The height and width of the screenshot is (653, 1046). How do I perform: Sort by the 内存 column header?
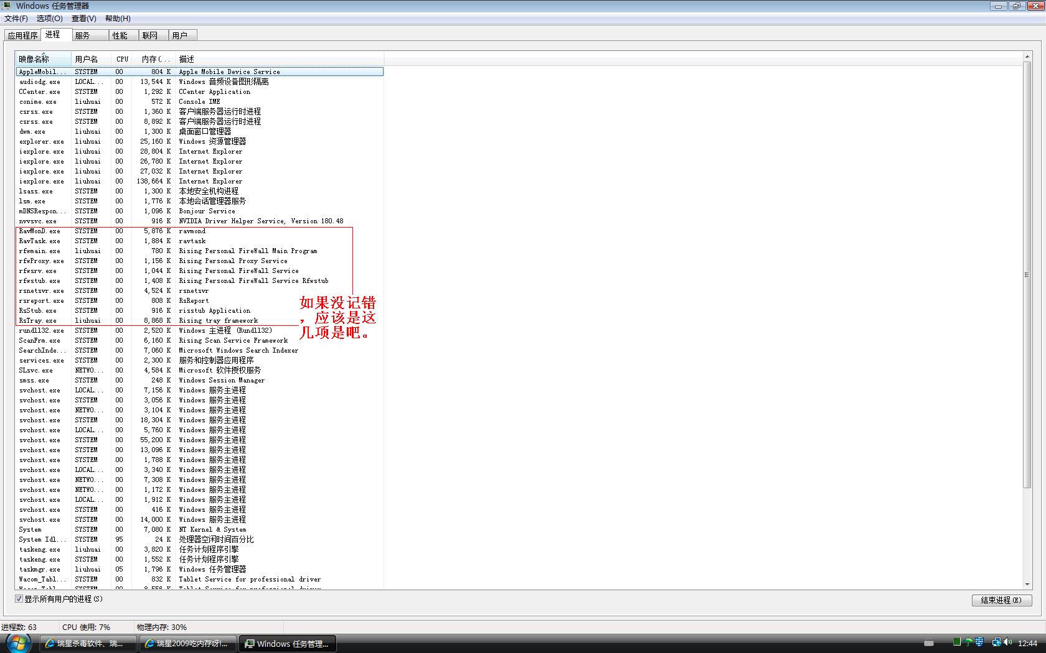click(155, 59)
